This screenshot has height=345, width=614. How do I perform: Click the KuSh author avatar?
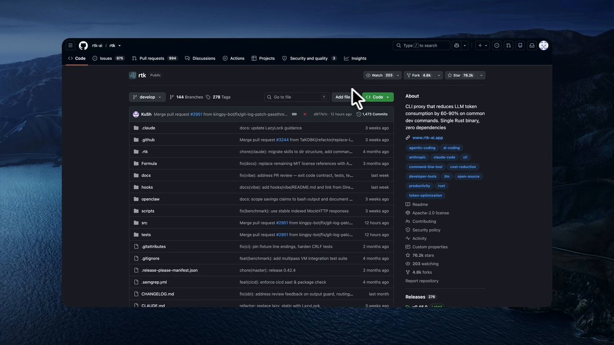(x=136, y=114)
